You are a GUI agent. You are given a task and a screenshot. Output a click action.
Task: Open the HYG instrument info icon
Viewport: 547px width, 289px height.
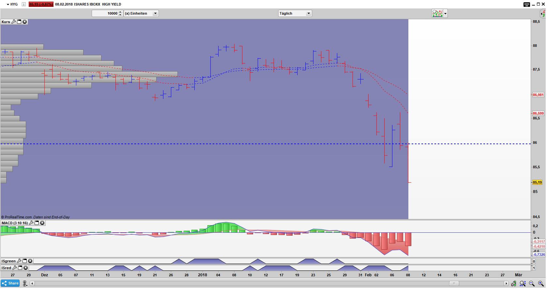pos(24,4)
